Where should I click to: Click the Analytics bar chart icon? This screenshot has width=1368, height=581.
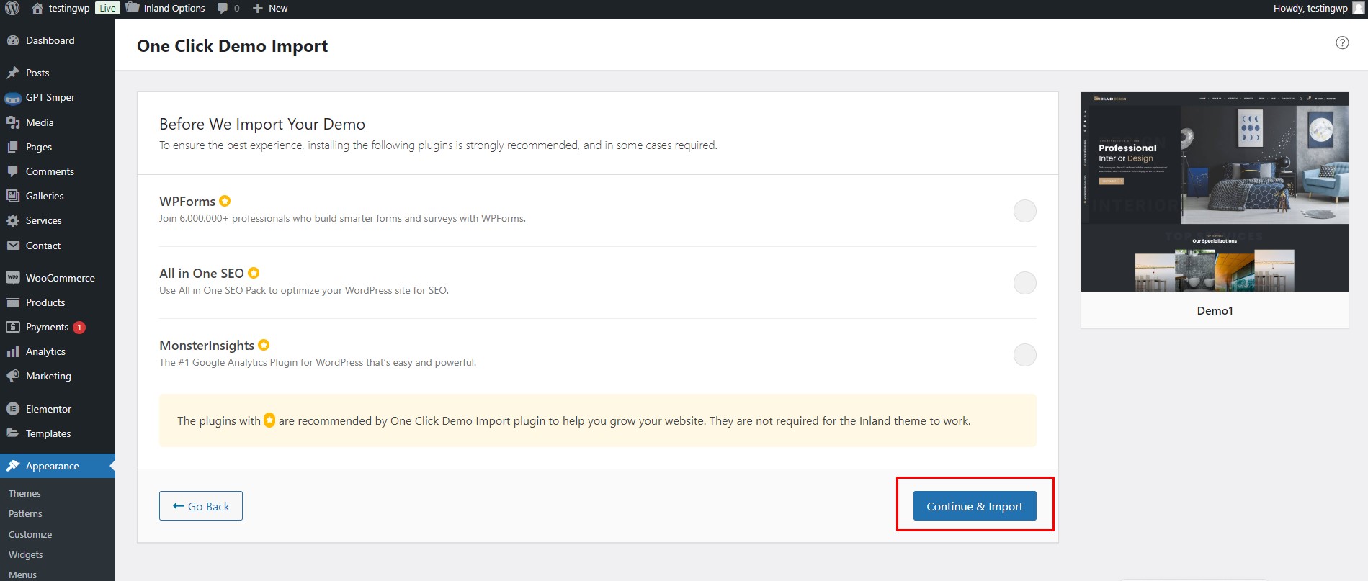(x=13, y=351)
